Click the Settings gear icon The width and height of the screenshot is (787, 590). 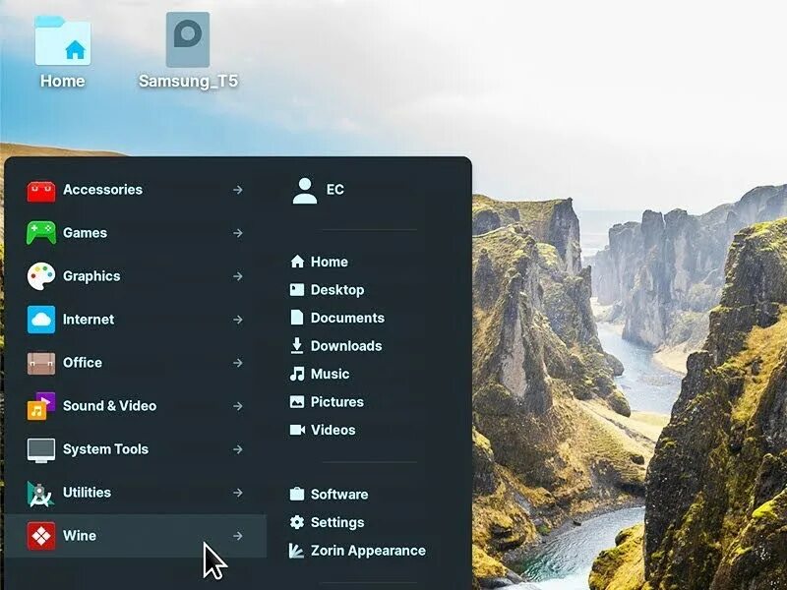click(x=297, y=522)
